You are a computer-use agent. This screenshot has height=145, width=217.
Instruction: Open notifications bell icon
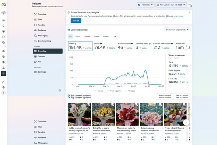point(3,26)
